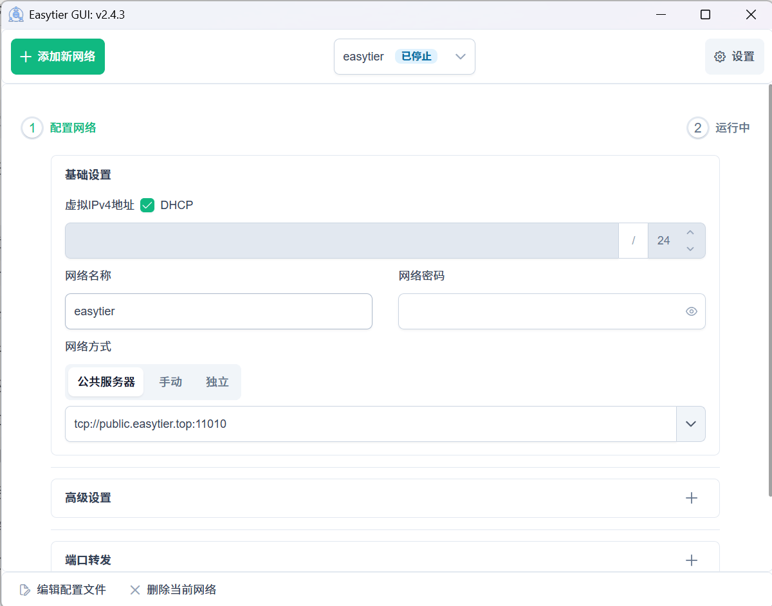Click the vertical scrollbar on the right
The image size is (772, 606).
click(x=769, y=289)
